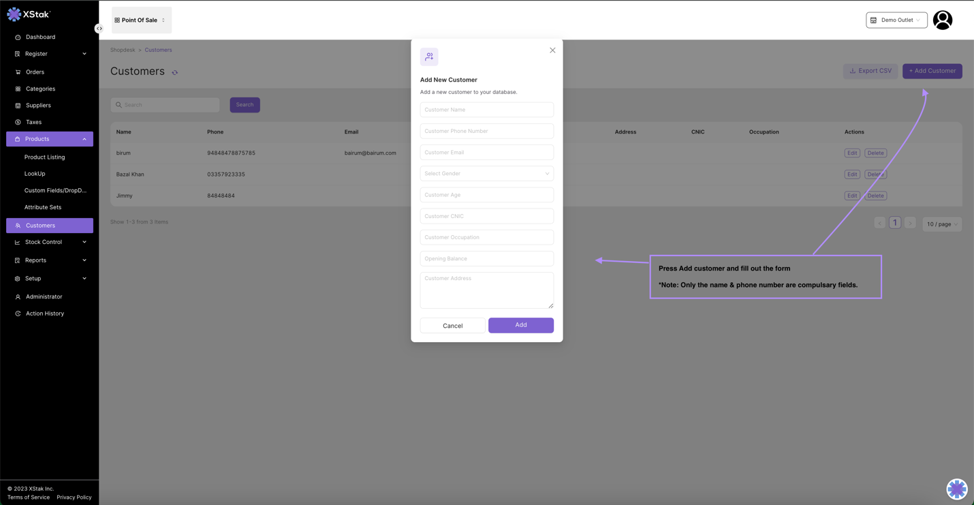Close the Add New Customer dialog
This screenshot has width=974, height=505.
point(552,50)
